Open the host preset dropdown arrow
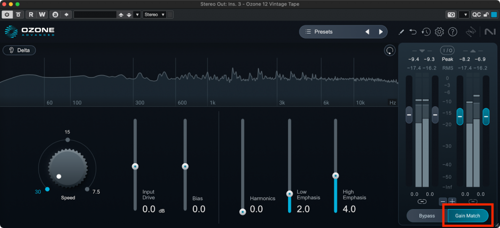This screenshot has width=500, height=228. coord(137,15)
